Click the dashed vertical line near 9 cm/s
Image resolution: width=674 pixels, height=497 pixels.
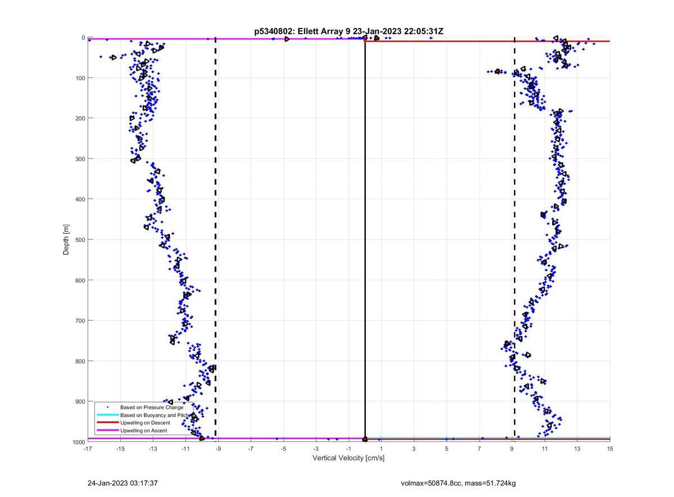(x=514, y=239)
